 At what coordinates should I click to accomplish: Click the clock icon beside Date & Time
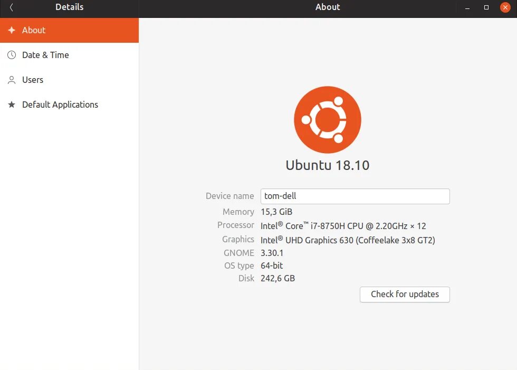pos(12,55)
